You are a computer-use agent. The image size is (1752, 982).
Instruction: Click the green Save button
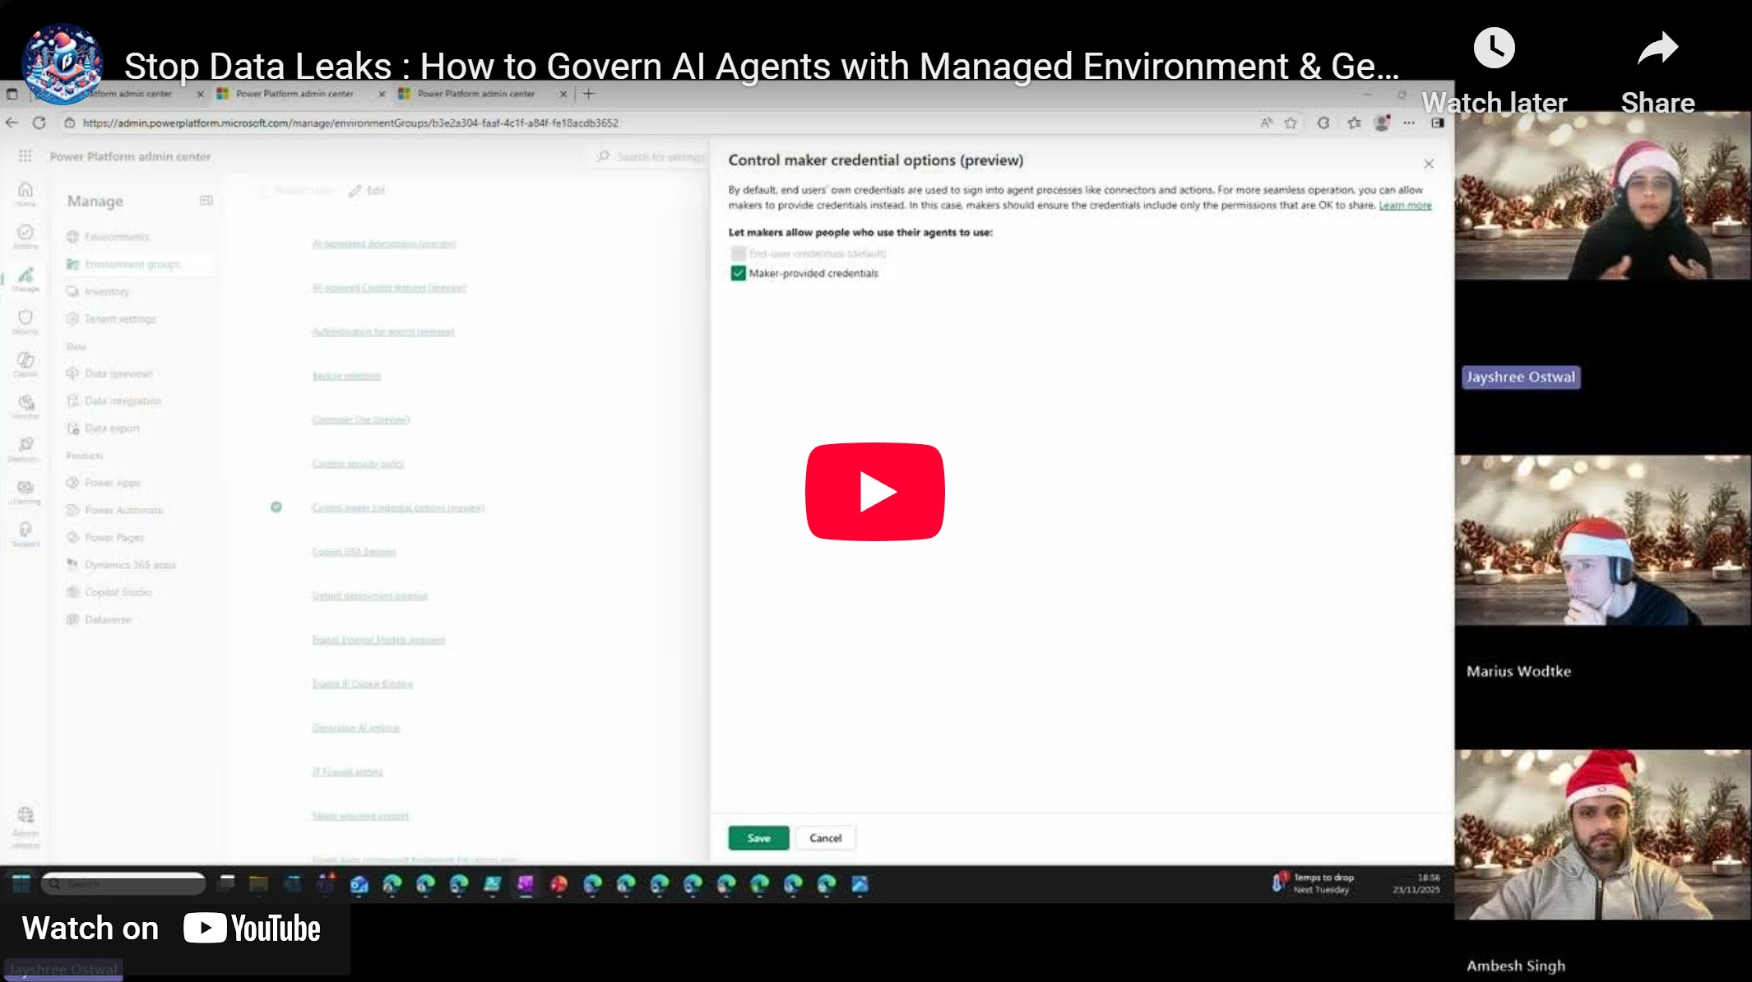click(758, 837)
